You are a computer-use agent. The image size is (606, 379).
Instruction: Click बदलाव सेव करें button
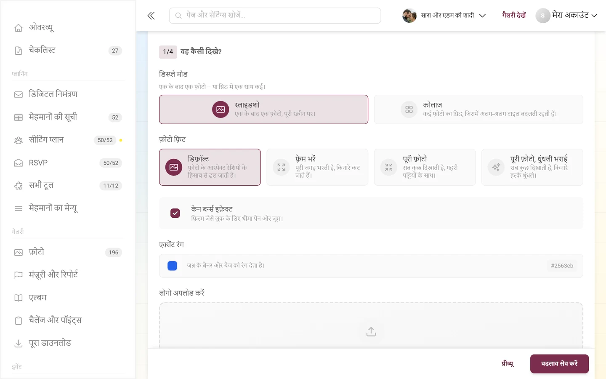559,364
